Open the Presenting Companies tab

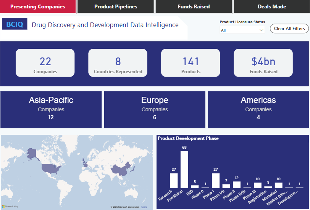click(x=37, y=6)
